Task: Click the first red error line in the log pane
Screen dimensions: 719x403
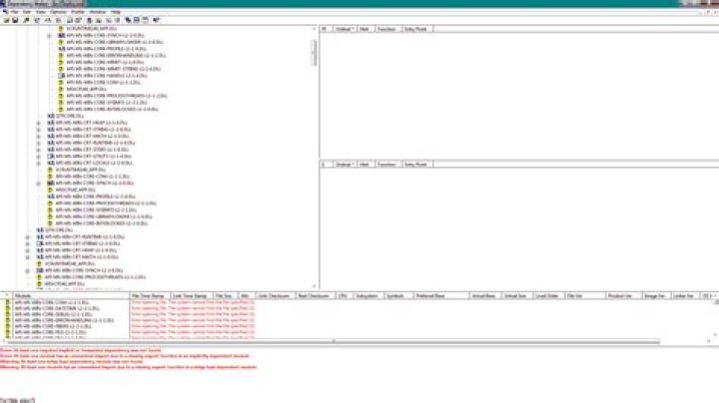Action: tap(81, 350)
